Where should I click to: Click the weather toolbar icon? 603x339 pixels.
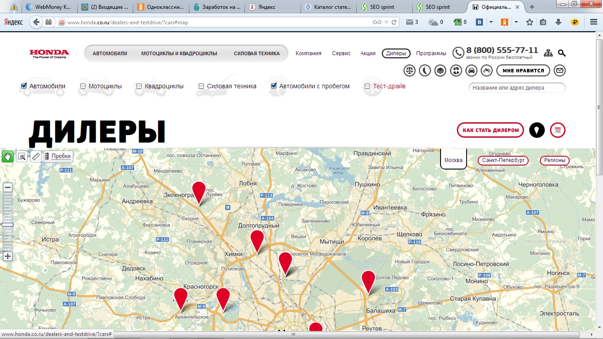436,22
